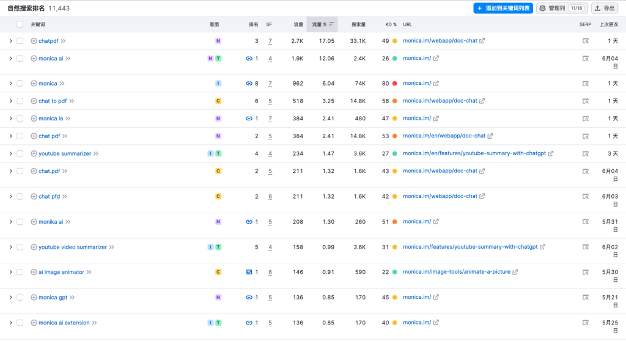
Task: Sort by KD % column header
Action: coord(391,24)
